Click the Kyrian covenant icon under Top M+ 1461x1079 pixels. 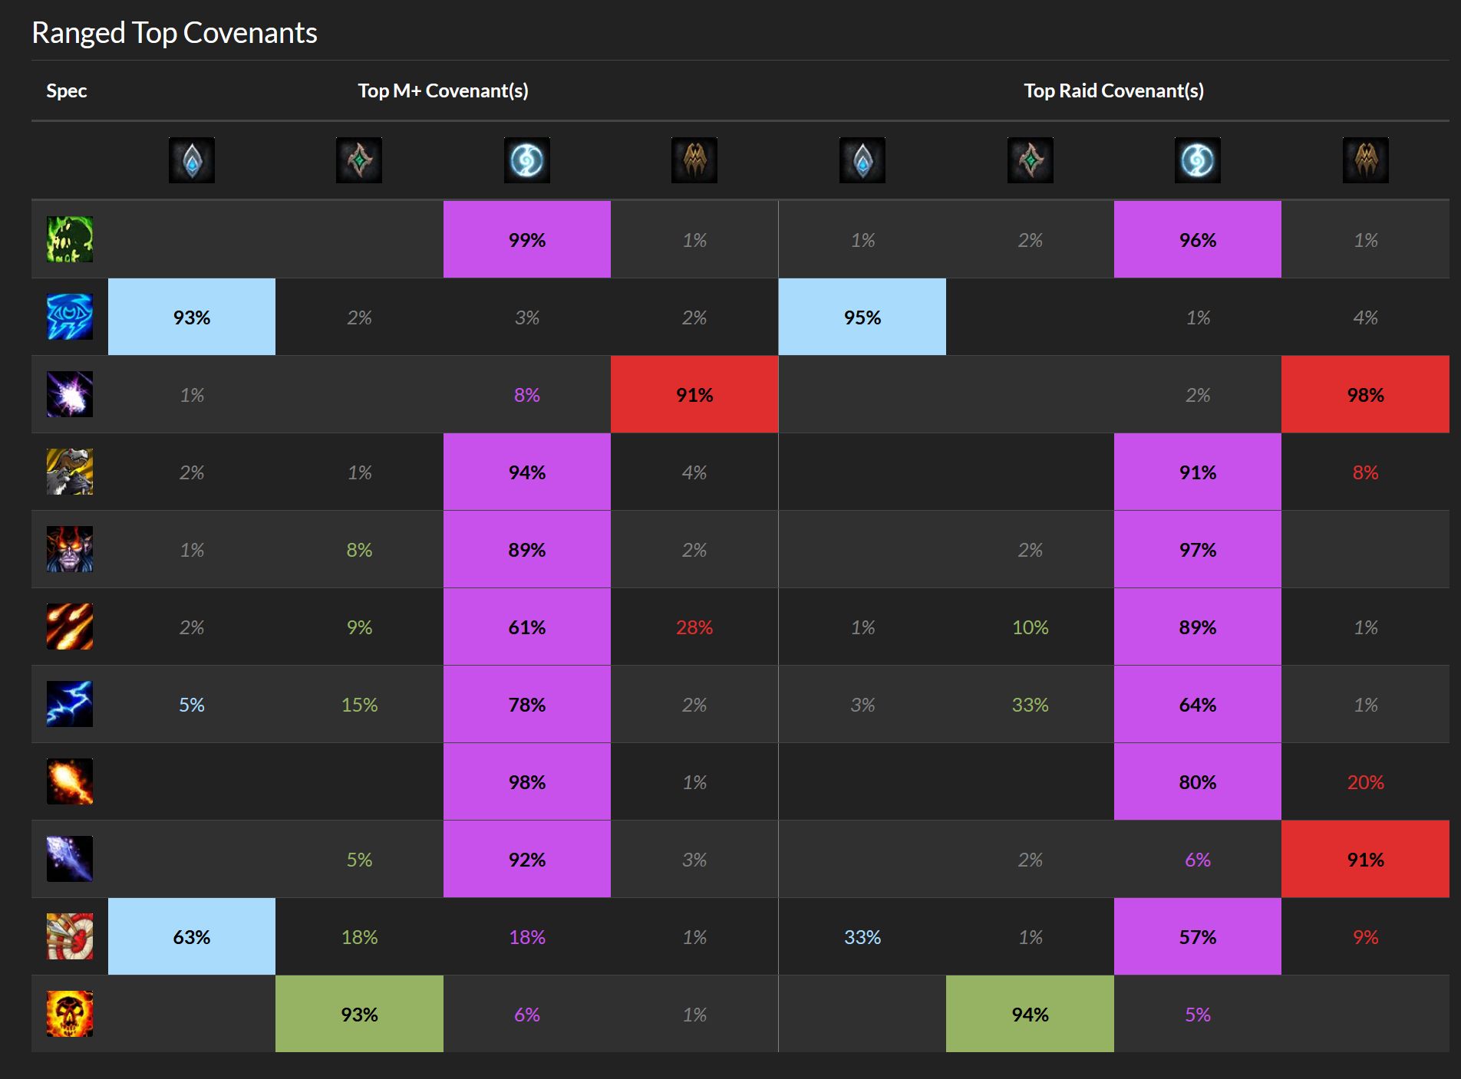tap(192, 160)
